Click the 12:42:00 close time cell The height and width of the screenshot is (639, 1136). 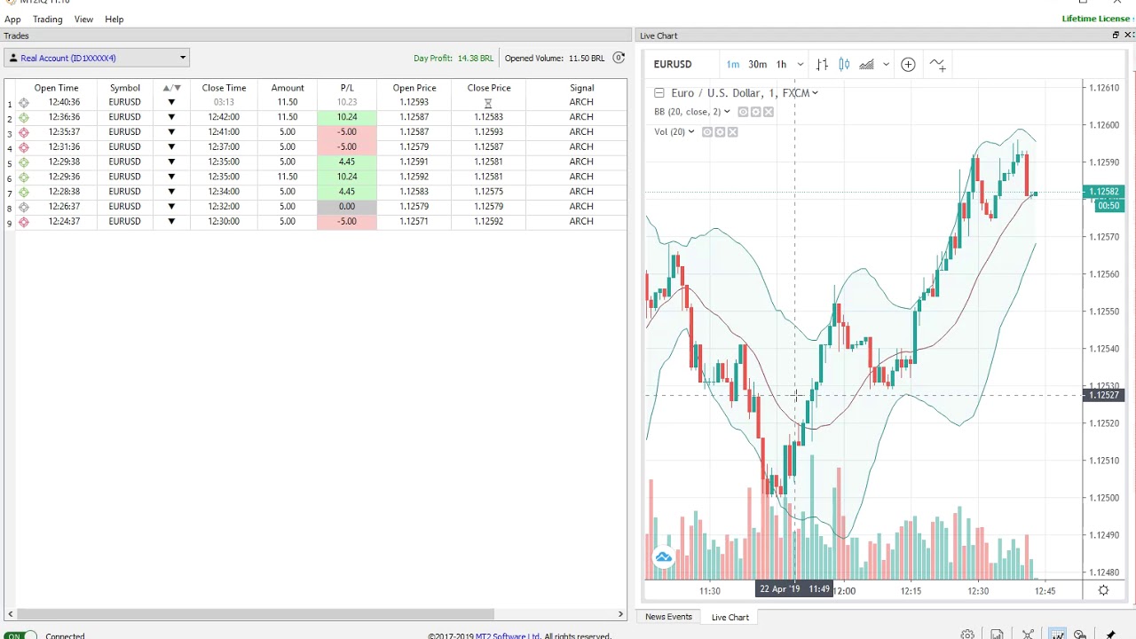pos(224,117)
